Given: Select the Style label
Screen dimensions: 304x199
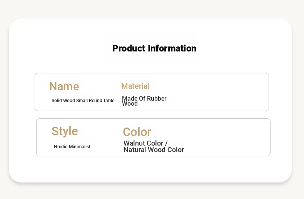Looking at the screenshot, I should tap(65, 131).
